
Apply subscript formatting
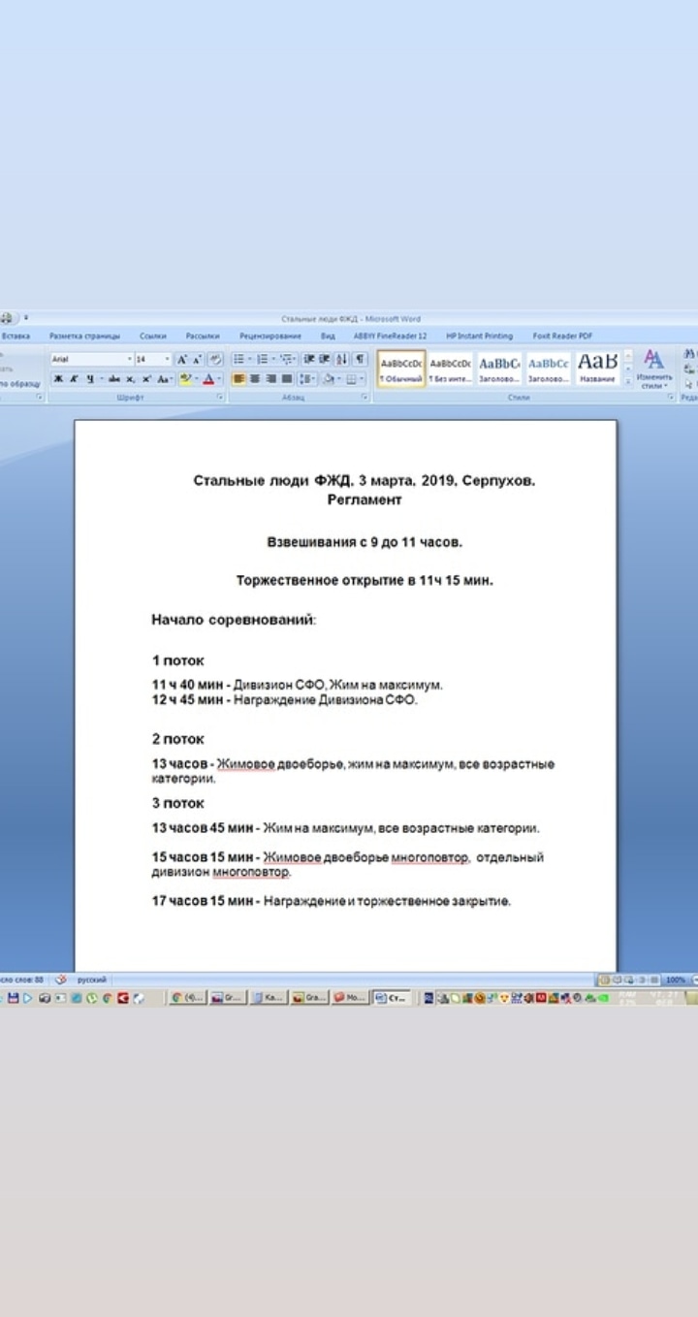(x=130, y=379)
